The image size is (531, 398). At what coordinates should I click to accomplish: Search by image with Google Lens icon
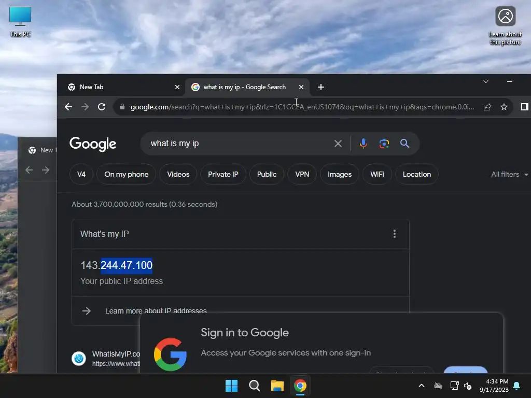(384, 144)
